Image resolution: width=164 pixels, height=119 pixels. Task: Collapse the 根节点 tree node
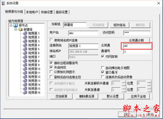11,25
